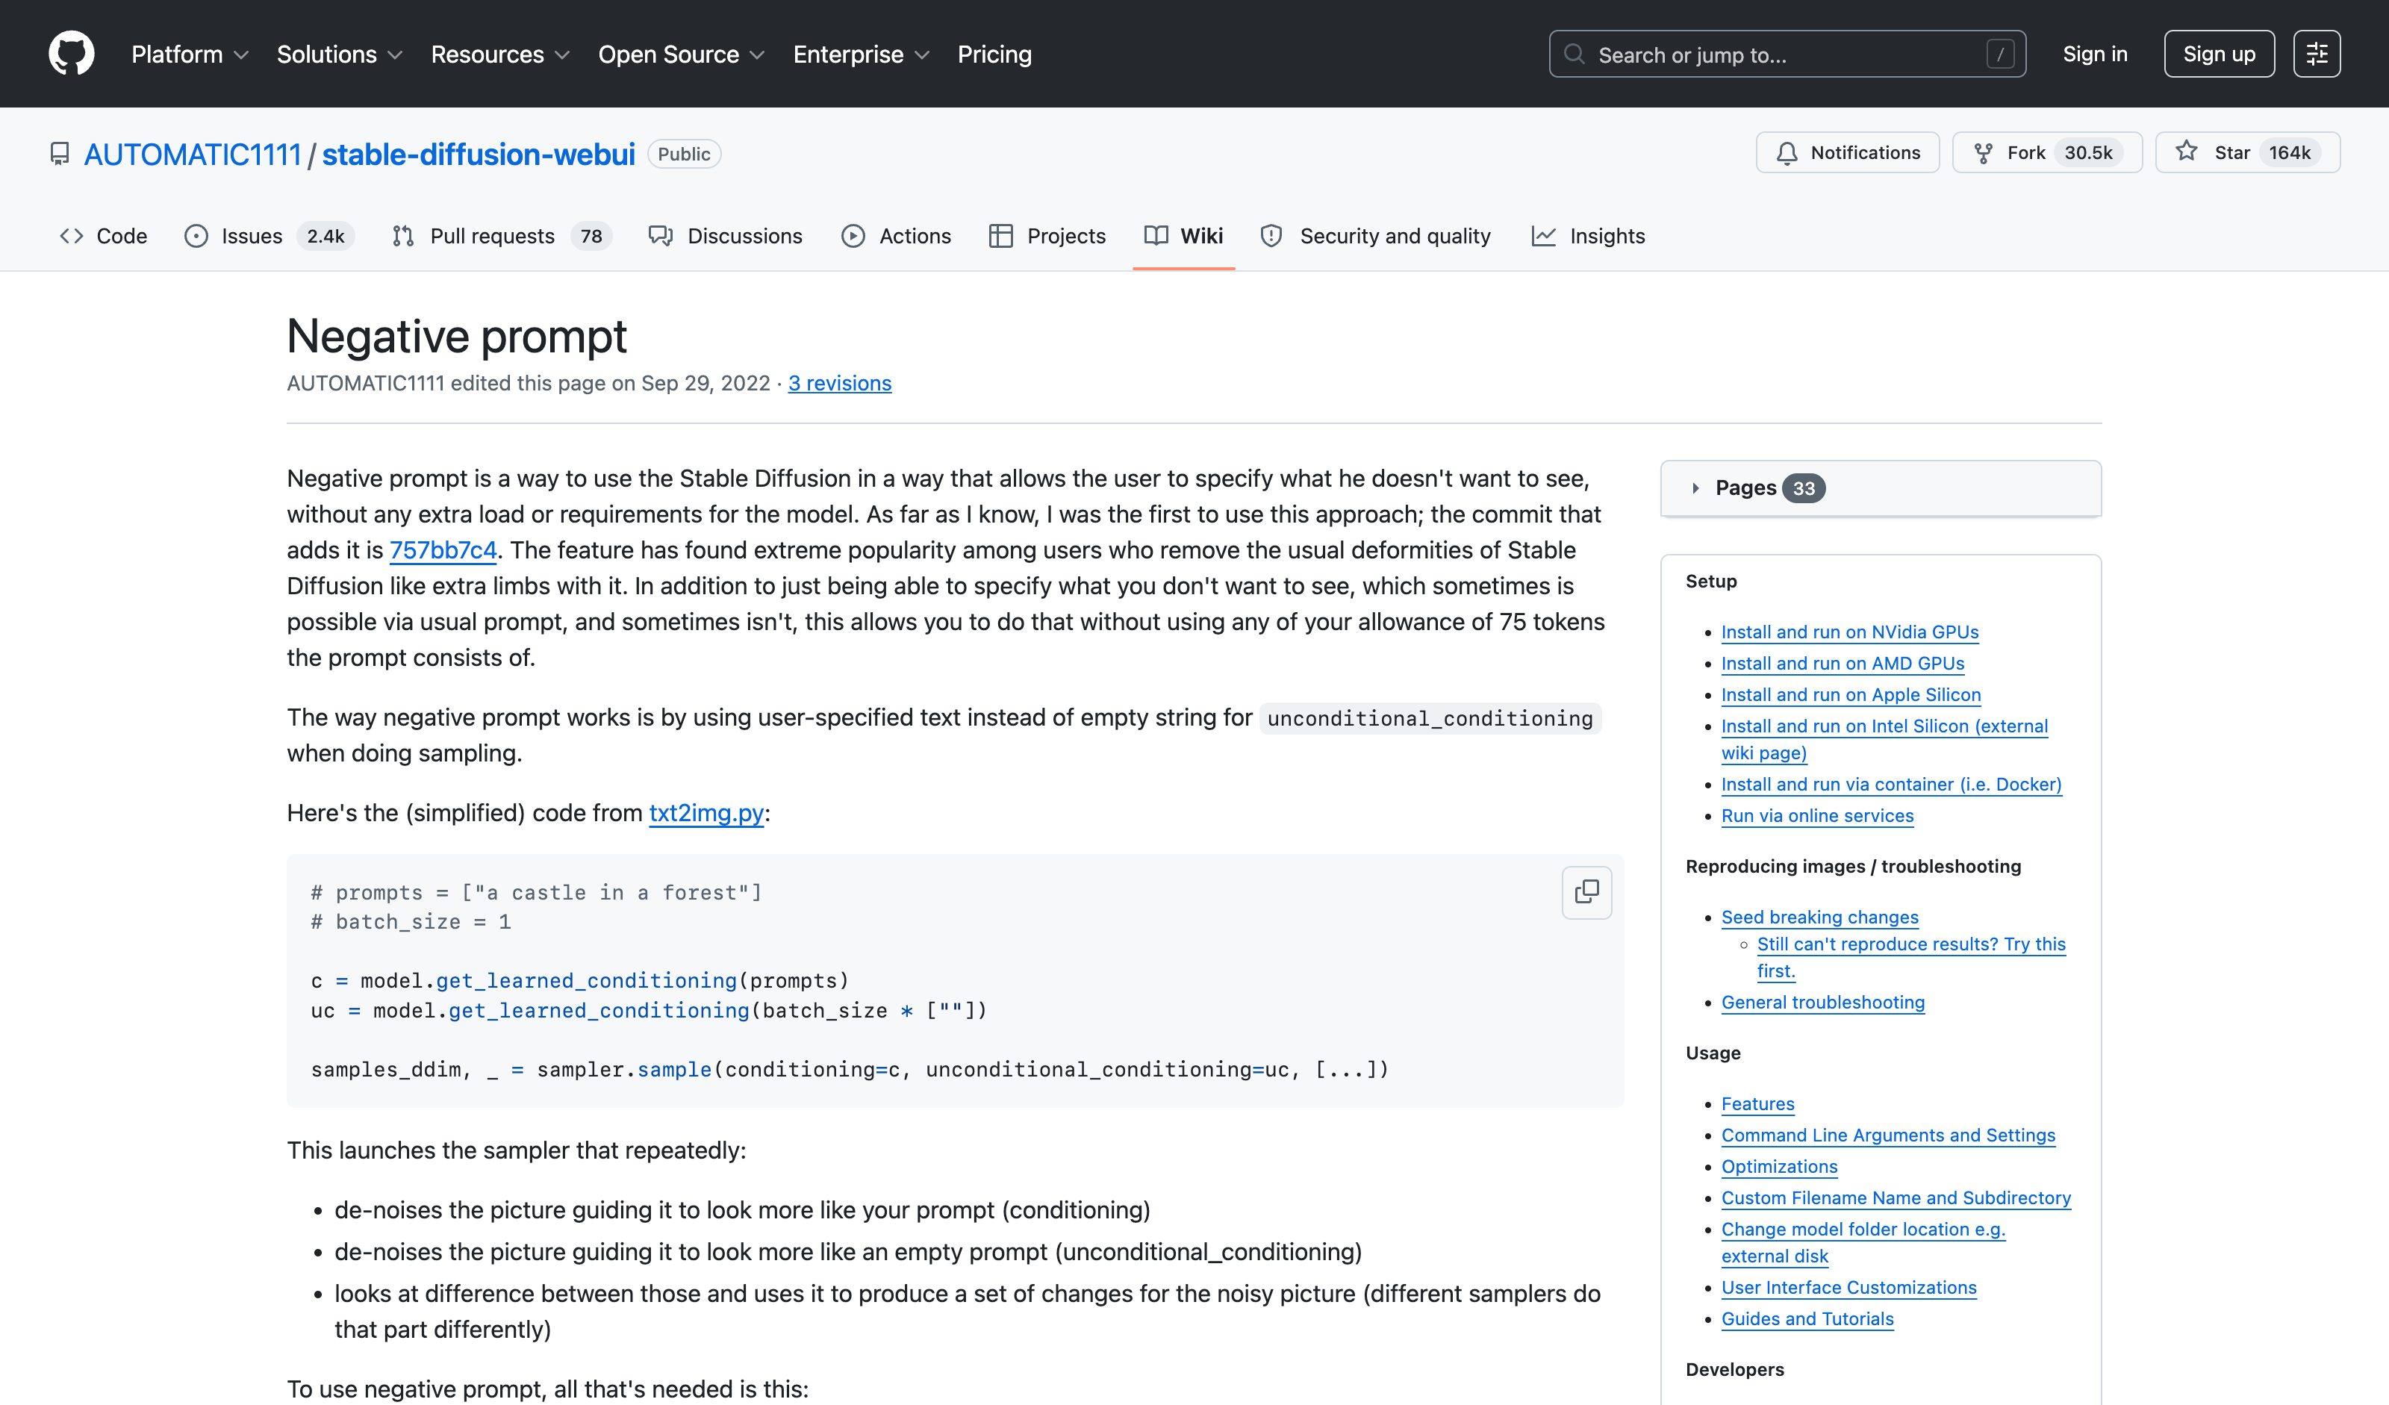
Task: Click the search magnifier icon
Action: pyautogui.click(x=1574, y=54)
